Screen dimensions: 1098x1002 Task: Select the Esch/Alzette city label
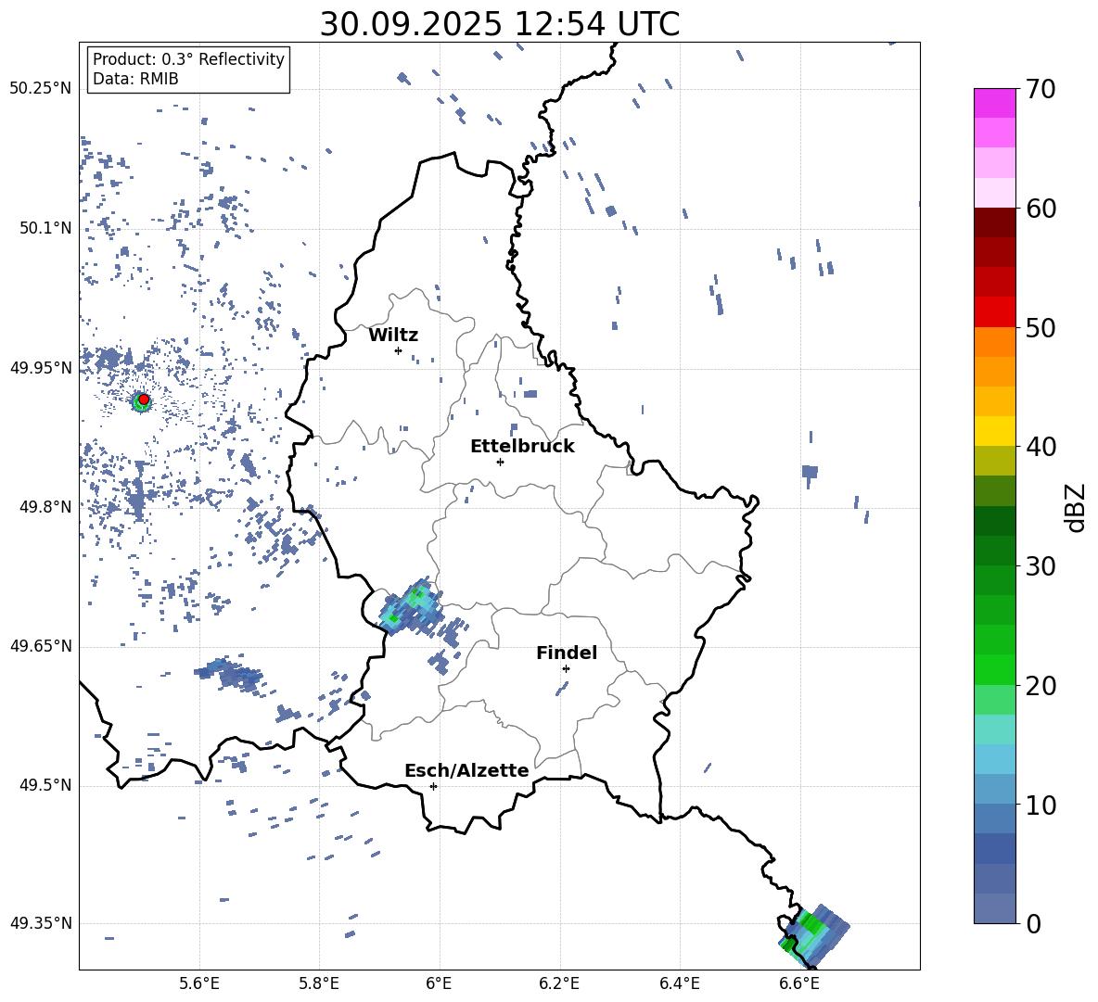point(466,771)
